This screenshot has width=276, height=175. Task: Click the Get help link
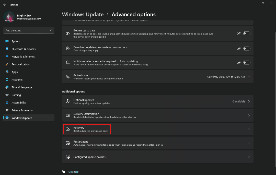point(73,172)
